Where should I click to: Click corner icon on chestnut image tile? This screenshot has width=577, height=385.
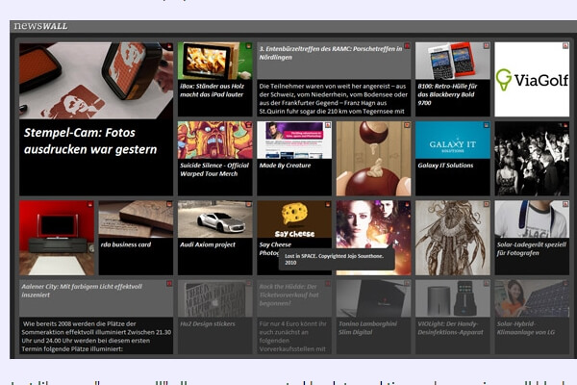tap(407, 125)
